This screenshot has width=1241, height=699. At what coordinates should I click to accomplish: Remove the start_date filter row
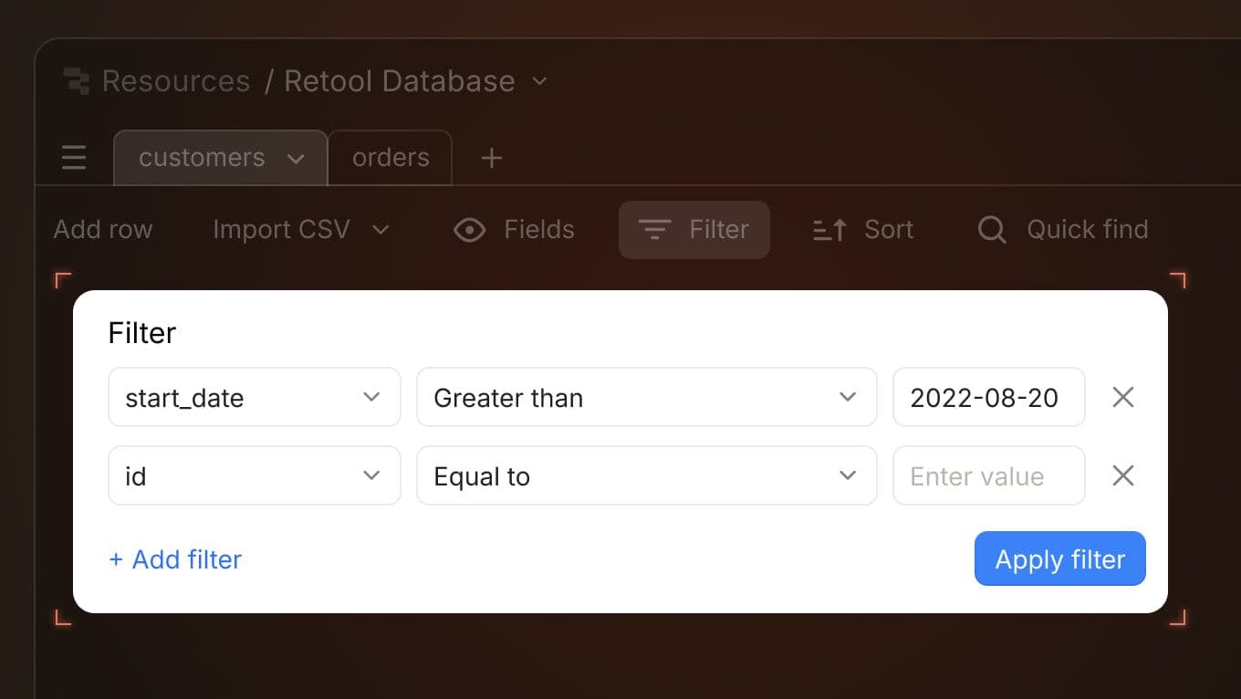1123,397
